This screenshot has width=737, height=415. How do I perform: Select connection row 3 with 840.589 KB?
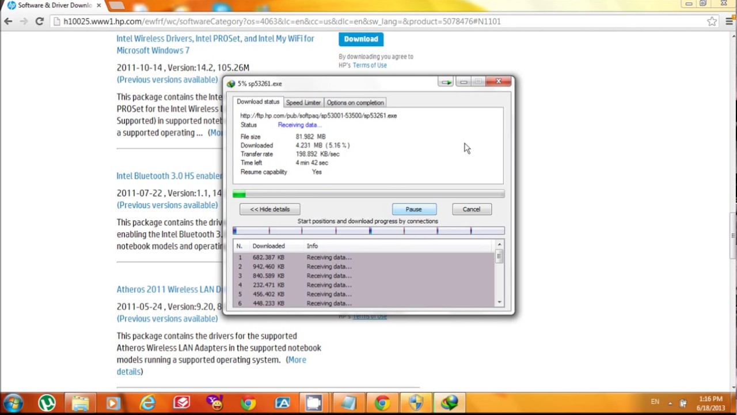[x=364, y=276]
